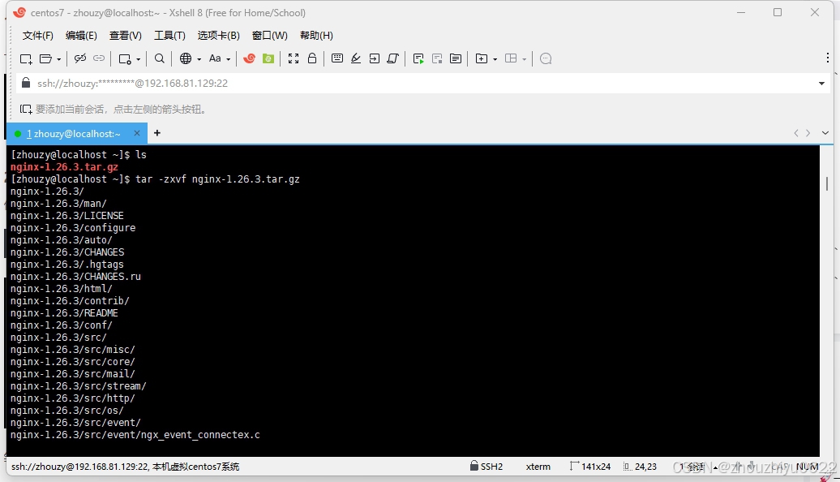Click the new tab group plus icon
Image resolution: width=840 pixels, height=482 pixels.
(482, 58)
